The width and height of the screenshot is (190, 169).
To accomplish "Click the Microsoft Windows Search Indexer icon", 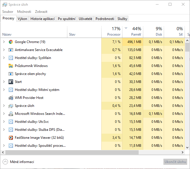I will 11,114.
